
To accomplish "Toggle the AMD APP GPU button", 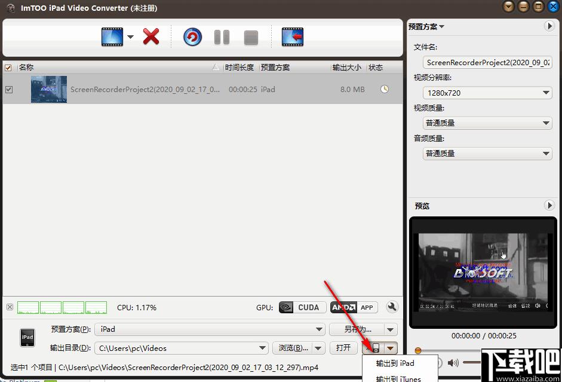I will (x=354, y=307).
